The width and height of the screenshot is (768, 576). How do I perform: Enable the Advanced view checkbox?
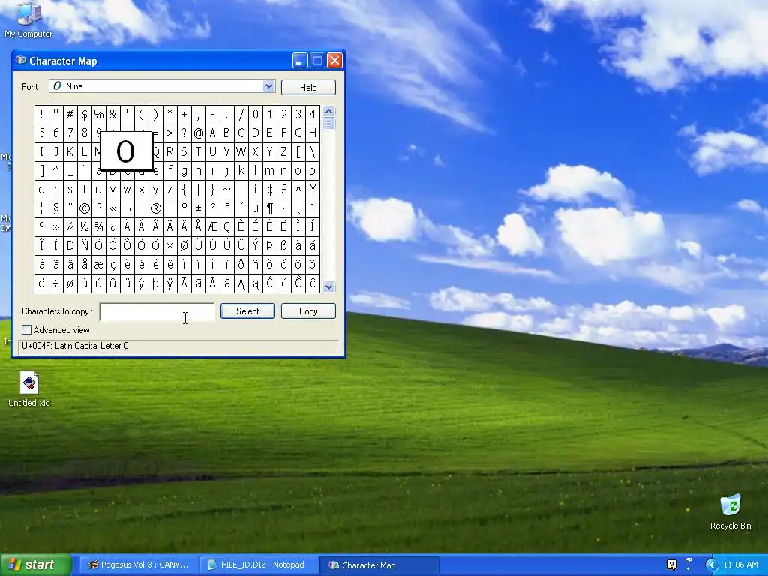[x=26, y=330]
